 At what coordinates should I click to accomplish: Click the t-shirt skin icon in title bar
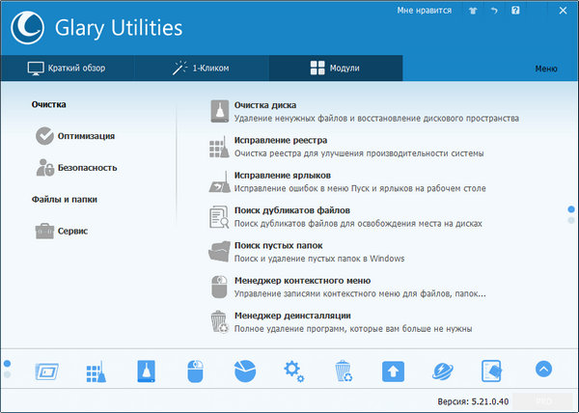(x=473, y=12)
